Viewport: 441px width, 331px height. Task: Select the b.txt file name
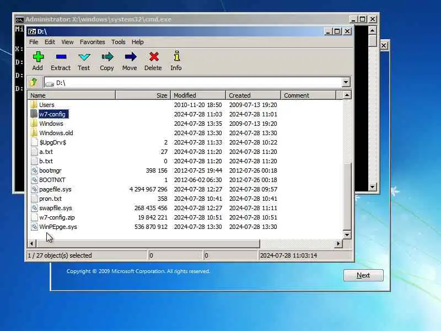46,161
